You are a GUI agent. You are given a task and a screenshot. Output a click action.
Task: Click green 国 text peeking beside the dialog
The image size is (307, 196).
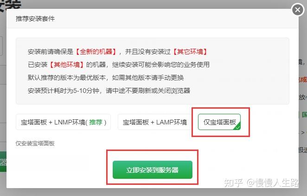[x=304, y=114]
